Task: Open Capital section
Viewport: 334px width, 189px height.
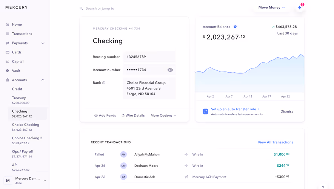Action: [18, 61]
